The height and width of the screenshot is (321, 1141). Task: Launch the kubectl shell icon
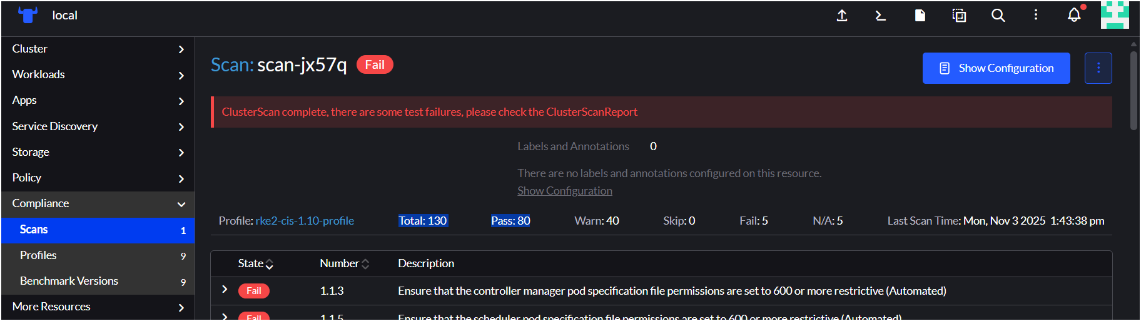coord(880,16)
